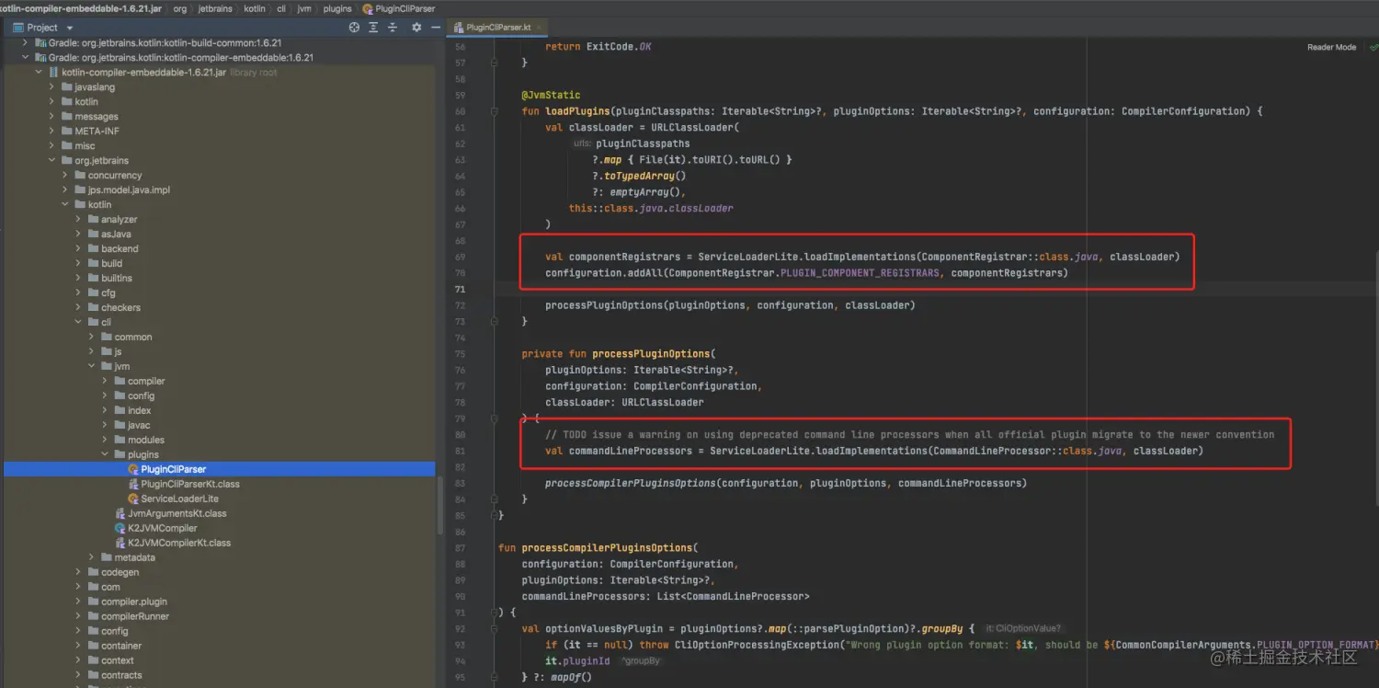Image resolution: width=1379 pixels, height=688 pixels.
Task: Expand the Gradle kotlin-build-common library node
Action: pos(26,42)
